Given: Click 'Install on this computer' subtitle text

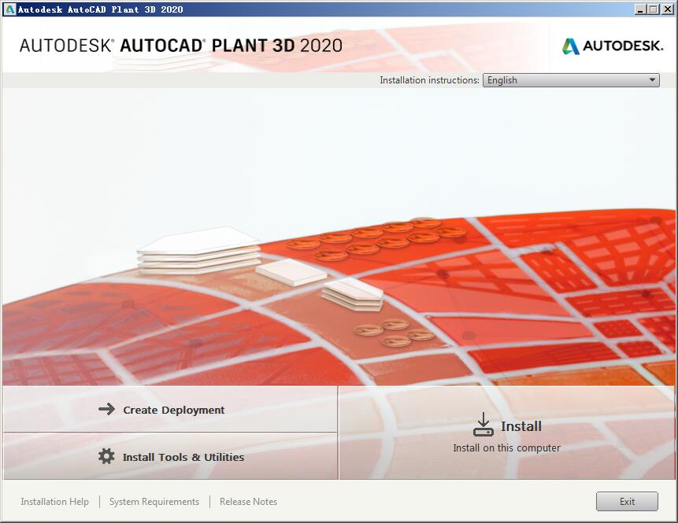Looking at the screenshot, I should 507,447.
